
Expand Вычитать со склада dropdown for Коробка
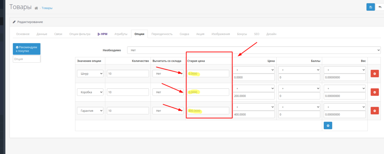[168, 92]
